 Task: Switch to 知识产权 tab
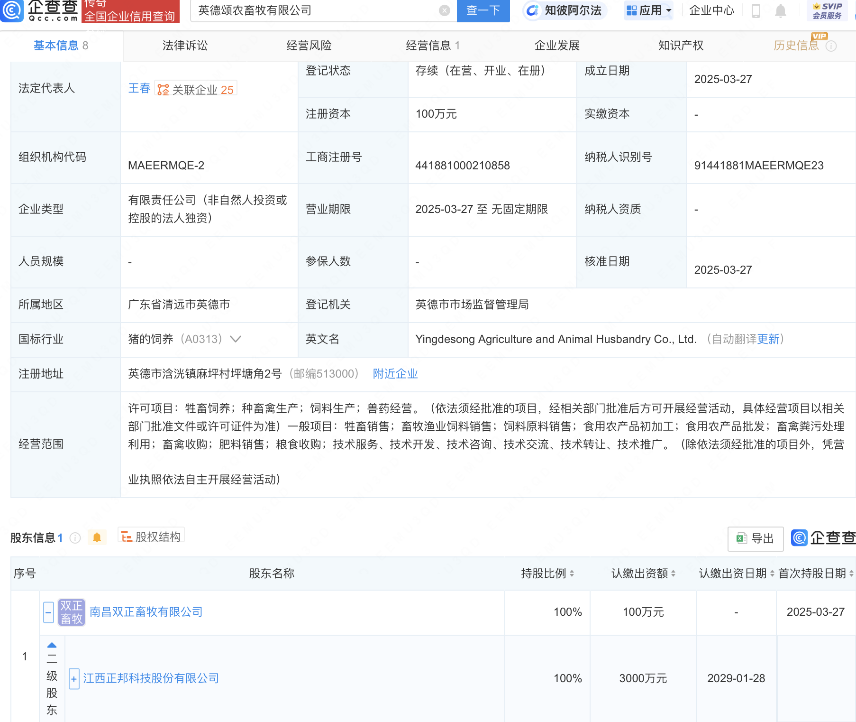[x=681, y=46]
